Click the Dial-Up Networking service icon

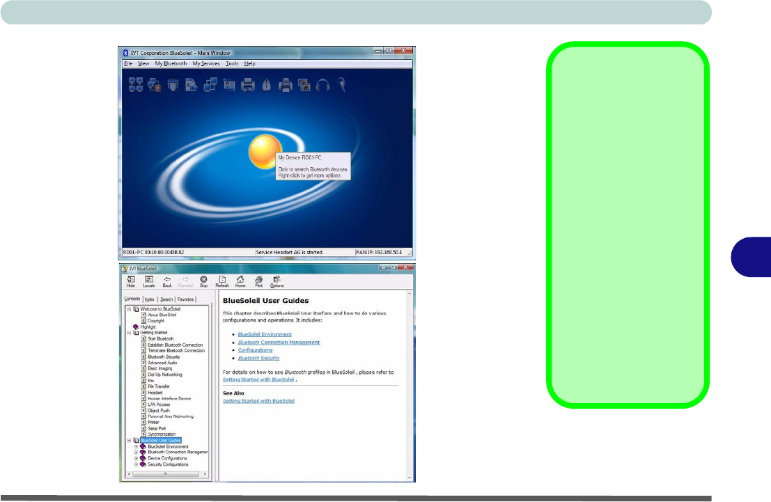click(155, 84)
